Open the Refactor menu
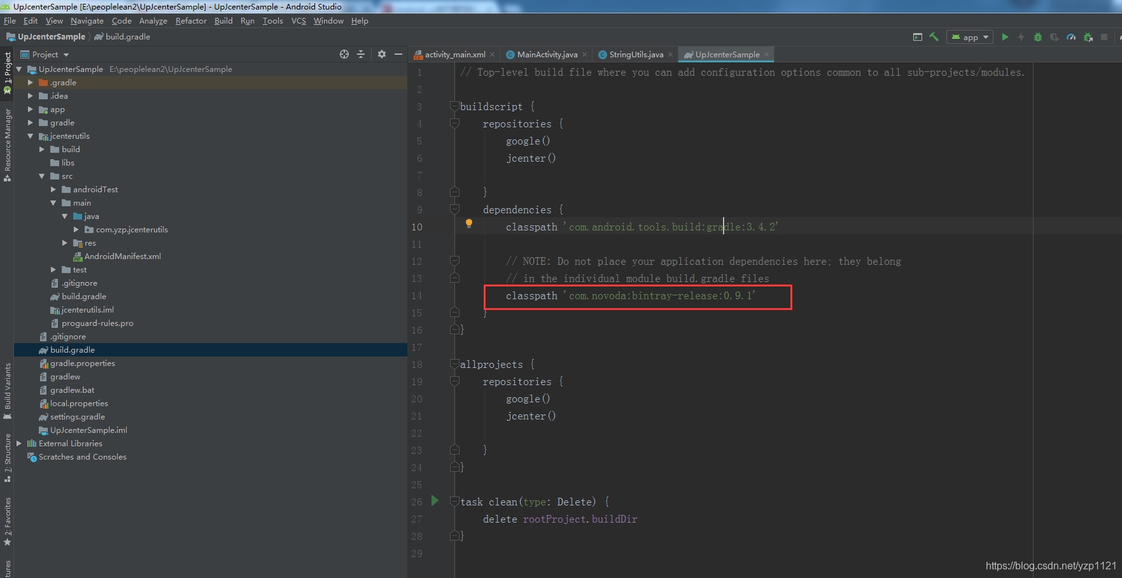The image size is (1122, 578). tap(191, 21)
